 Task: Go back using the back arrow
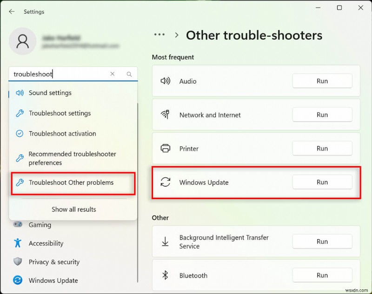(12, 12)
